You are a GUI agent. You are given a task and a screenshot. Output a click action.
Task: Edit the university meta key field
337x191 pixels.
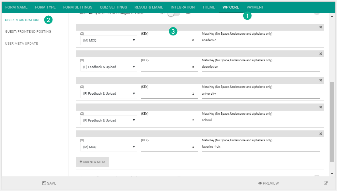261,94
